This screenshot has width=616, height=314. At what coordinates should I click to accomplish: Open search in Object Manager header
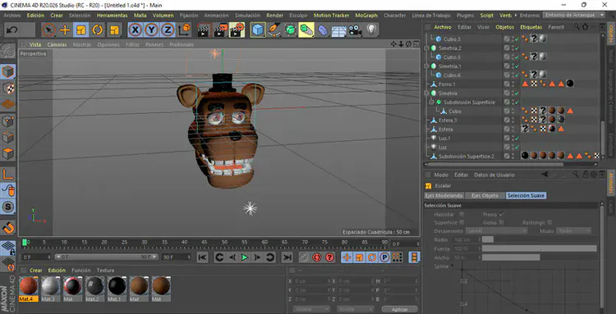[x=577, y=27]
